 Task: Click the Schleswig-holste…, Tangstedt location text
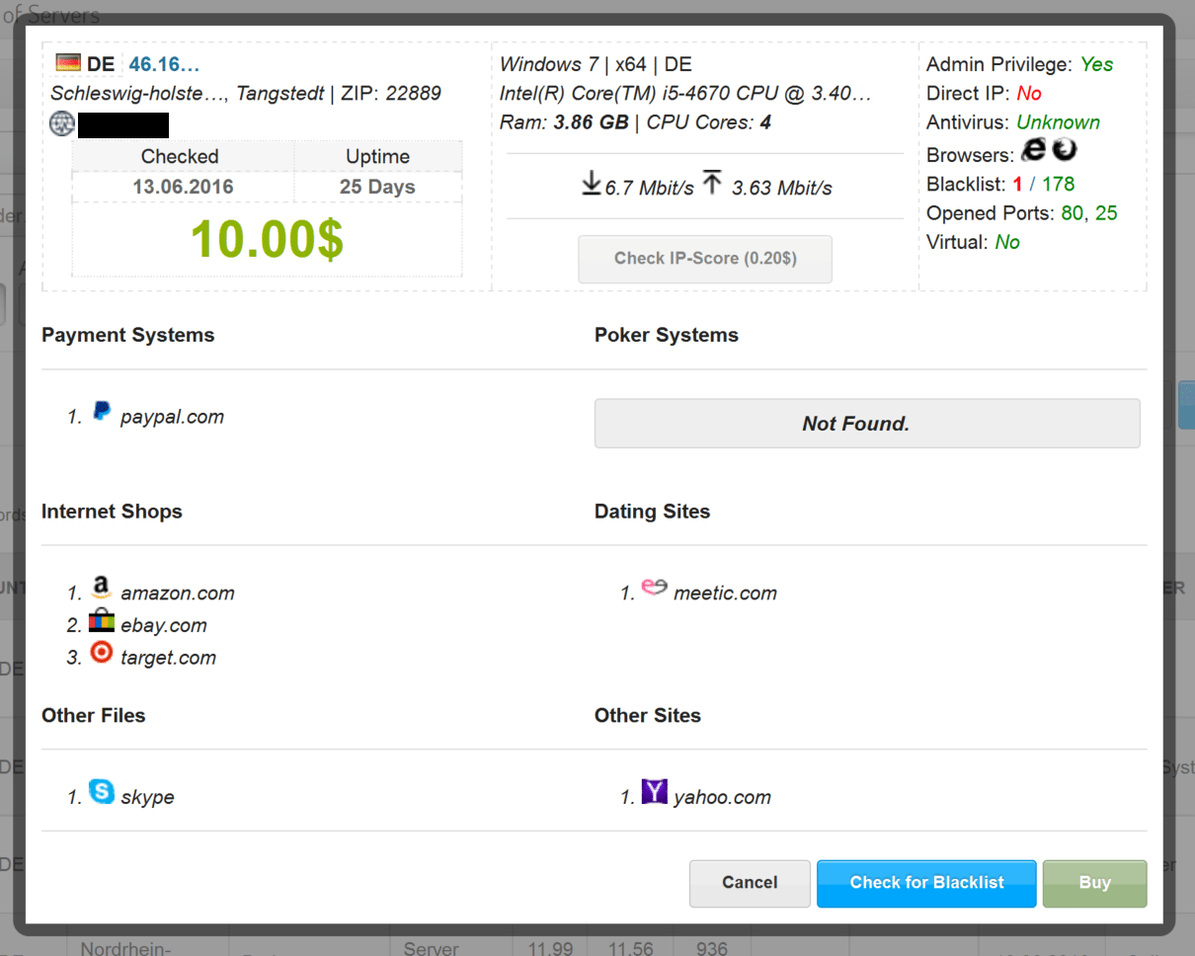point(188,94)
